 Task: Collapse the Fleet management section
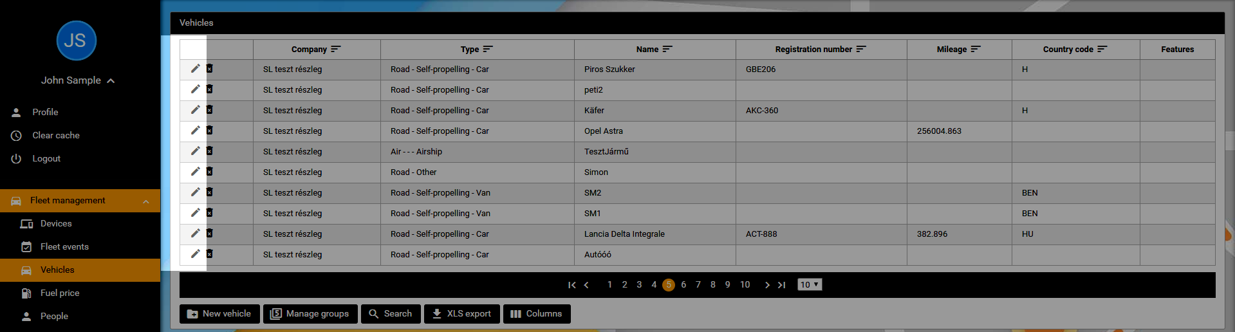coord(146,201)
